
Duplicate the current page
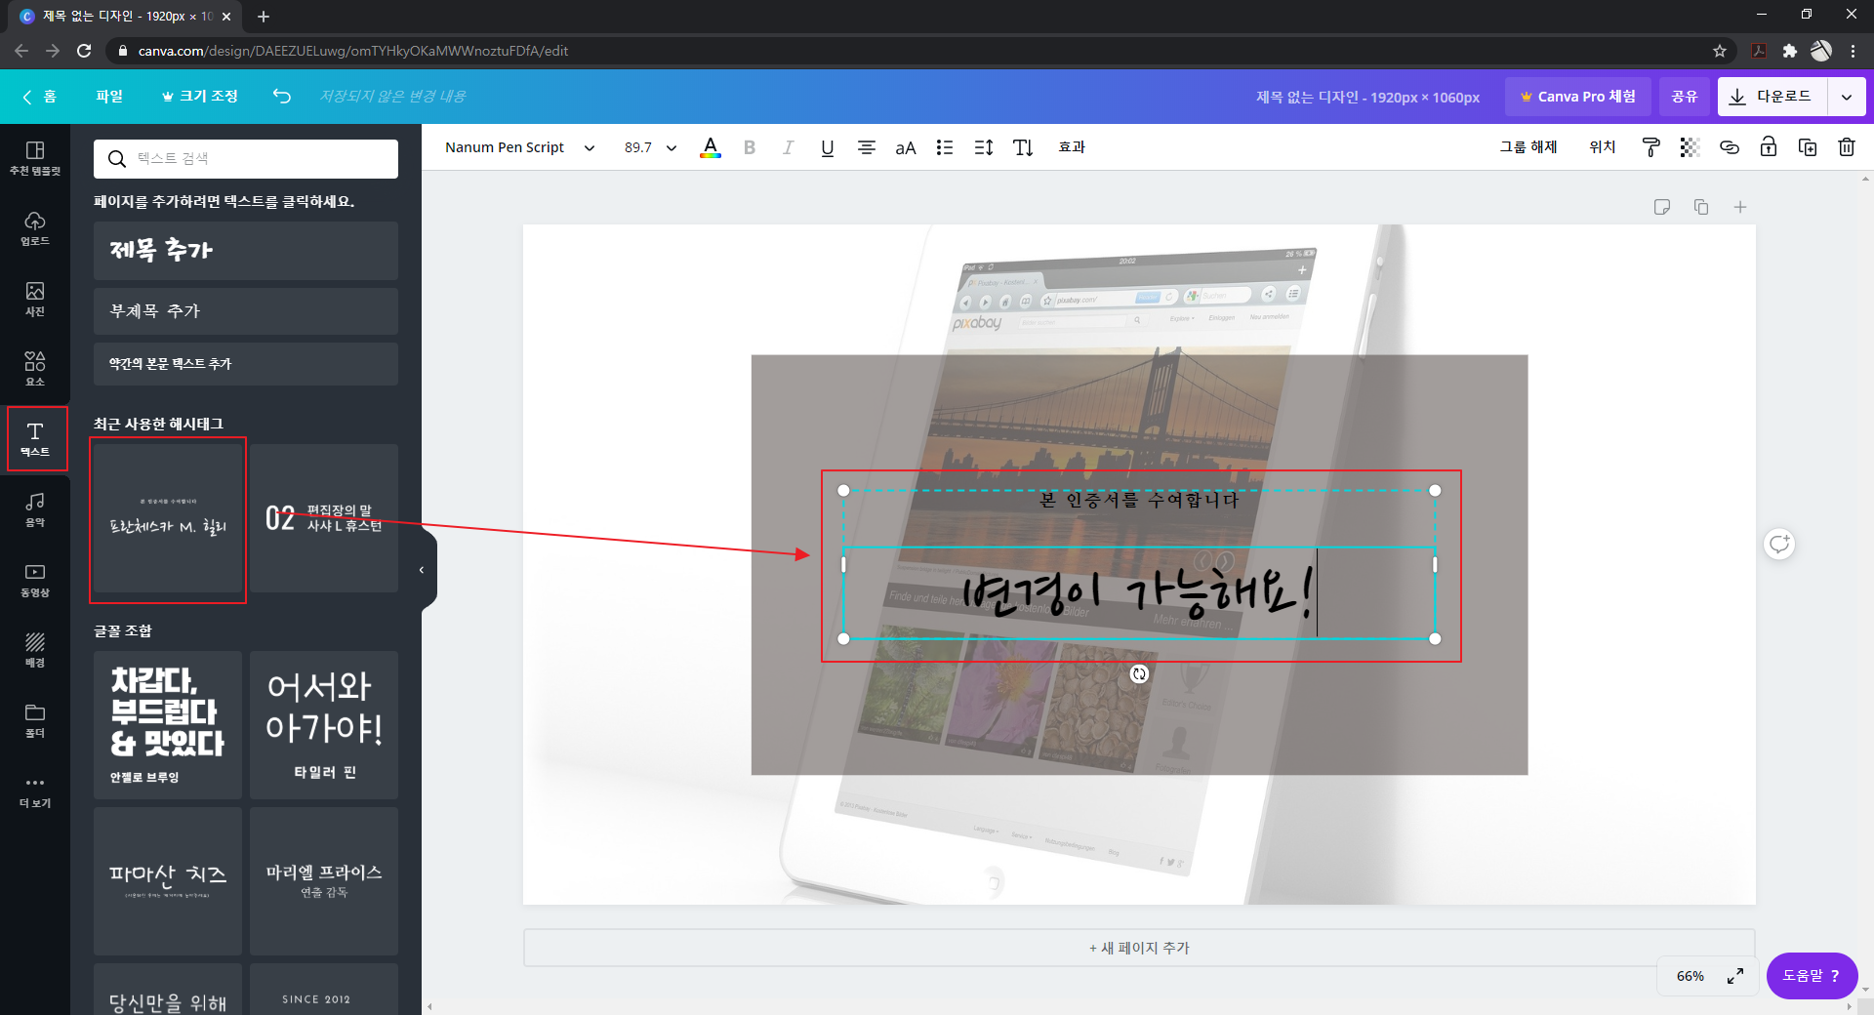point(1701,207)
